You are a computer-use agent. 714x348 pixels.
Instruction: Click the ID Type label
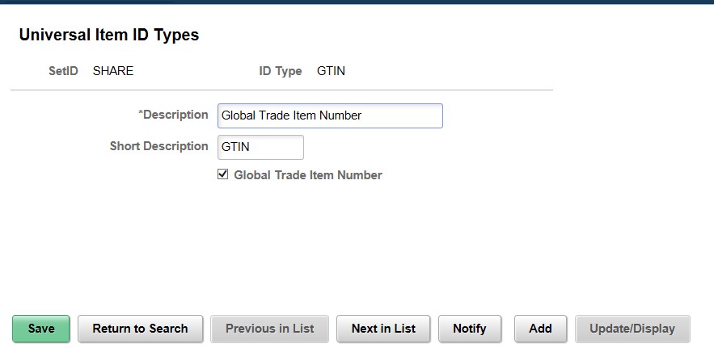coord(280,71)
